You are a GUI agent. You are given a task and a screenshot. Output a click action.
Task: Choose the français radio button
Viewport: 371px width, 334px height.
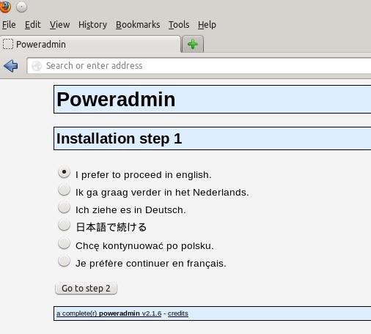64,261
